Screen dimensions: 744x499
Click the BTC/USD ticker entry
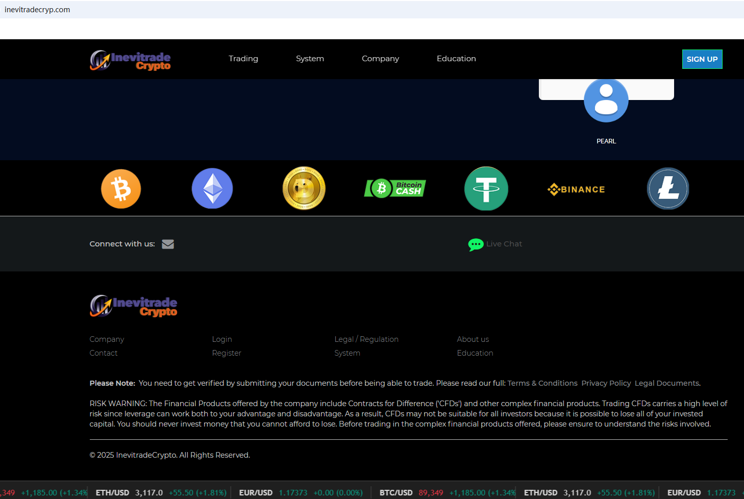point(448,493)
